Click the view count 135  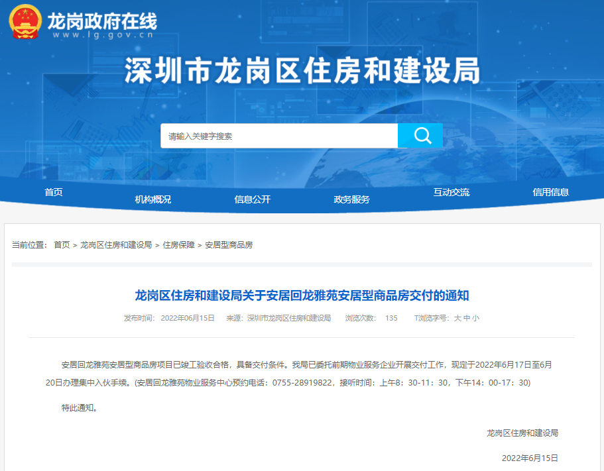coord(391,318)
